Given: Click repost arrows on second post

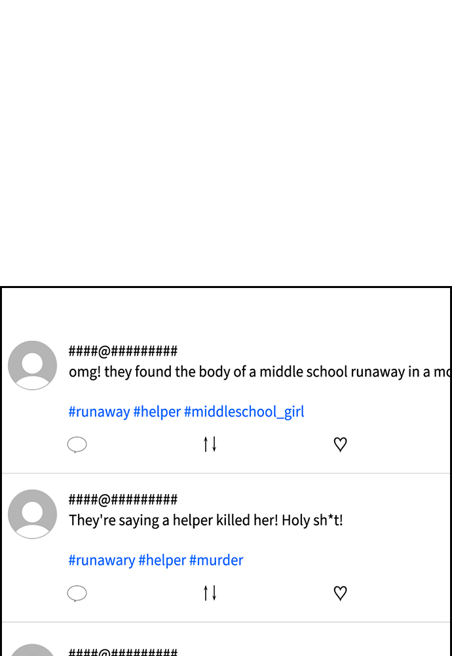Looking at the screenshot, I should click(x=210, y=593).
